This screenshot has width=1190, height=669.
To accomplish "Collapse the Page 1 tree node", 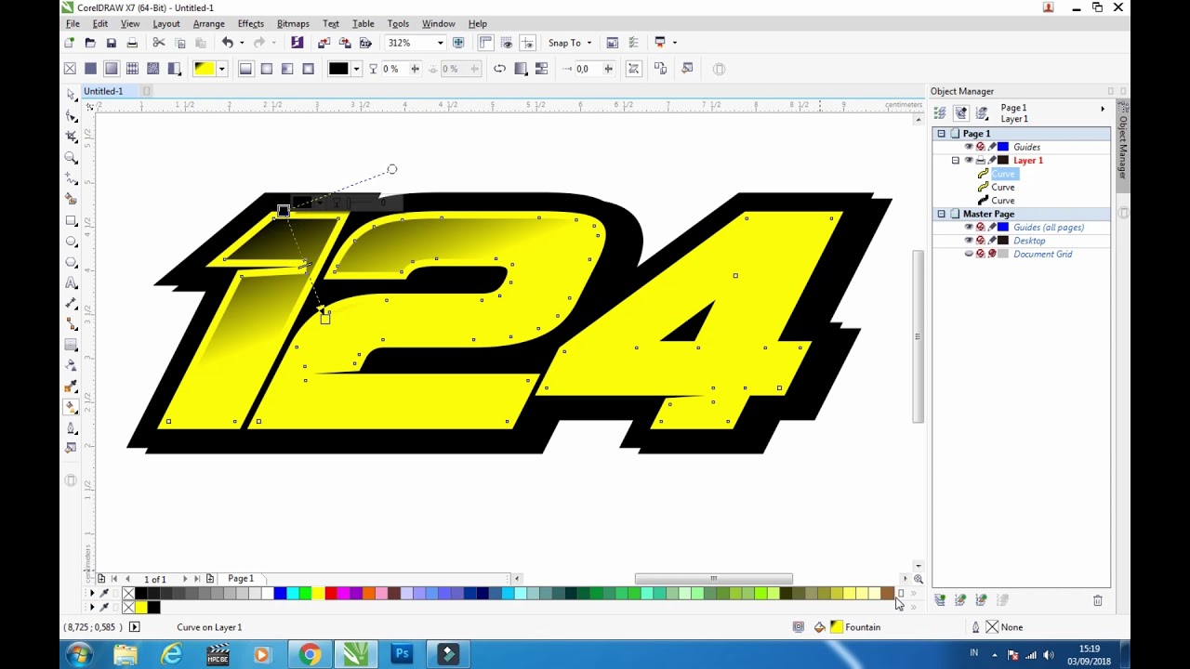I will 941,134.
